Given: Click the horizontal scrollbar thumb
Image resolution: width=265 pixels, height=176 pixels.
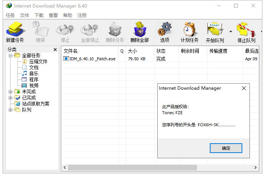Looking at the screenshot, I should point(132,168).
